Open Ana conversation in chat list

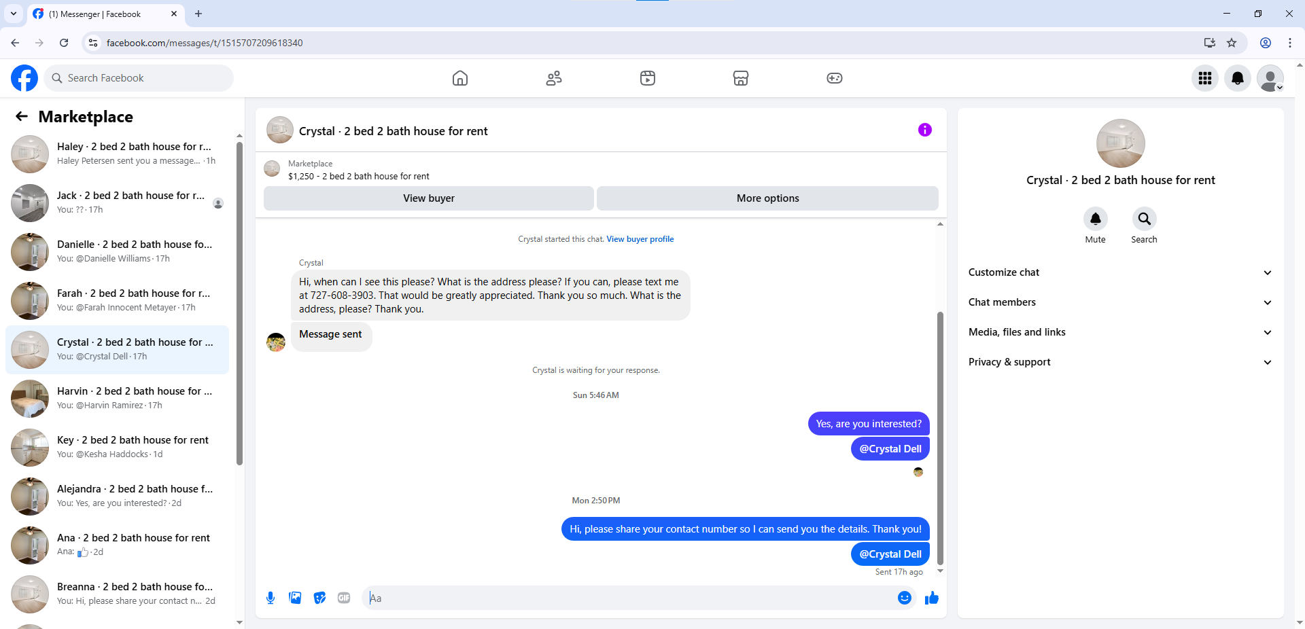(x=118, y=545)
